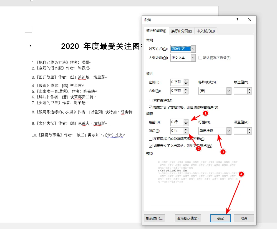This screenshot has width=277, height=229.
Task: Increase 左侧 indent with up arrow
Action: [x=186, y=81]
